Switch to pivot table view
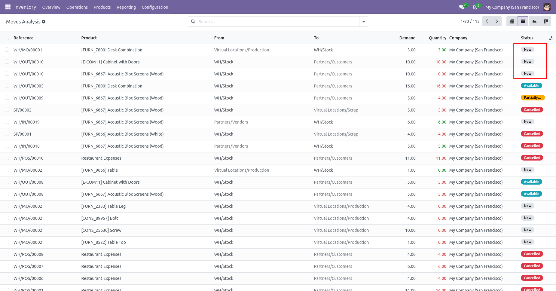 (x=512, y=21)
